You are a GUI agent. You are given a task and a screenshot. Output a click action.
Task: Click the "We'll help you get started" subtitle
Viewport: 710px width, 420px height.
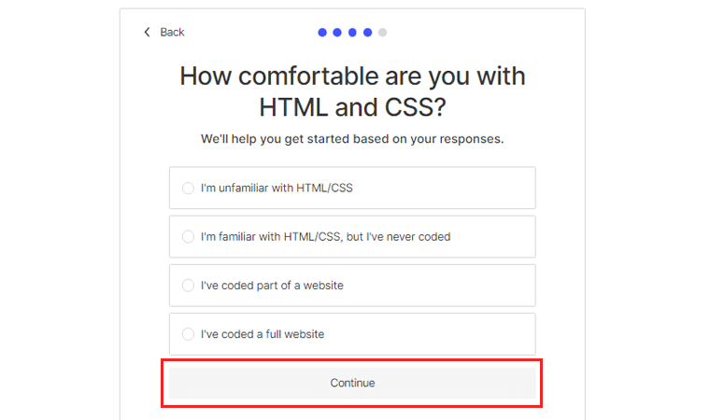[352, 139]
